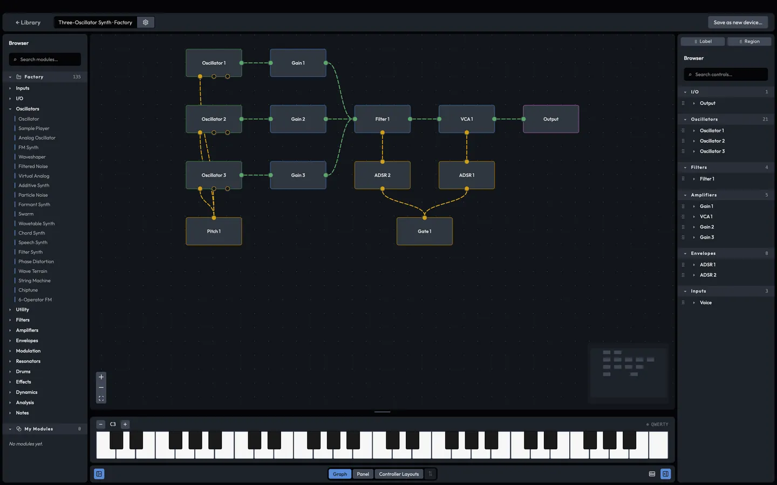Click Pitch 1 top port

pos(214,218)
